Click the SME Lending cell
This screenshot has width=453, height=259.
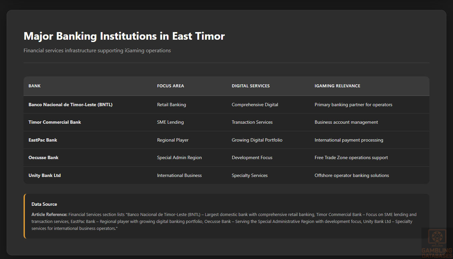coord(170,122)
